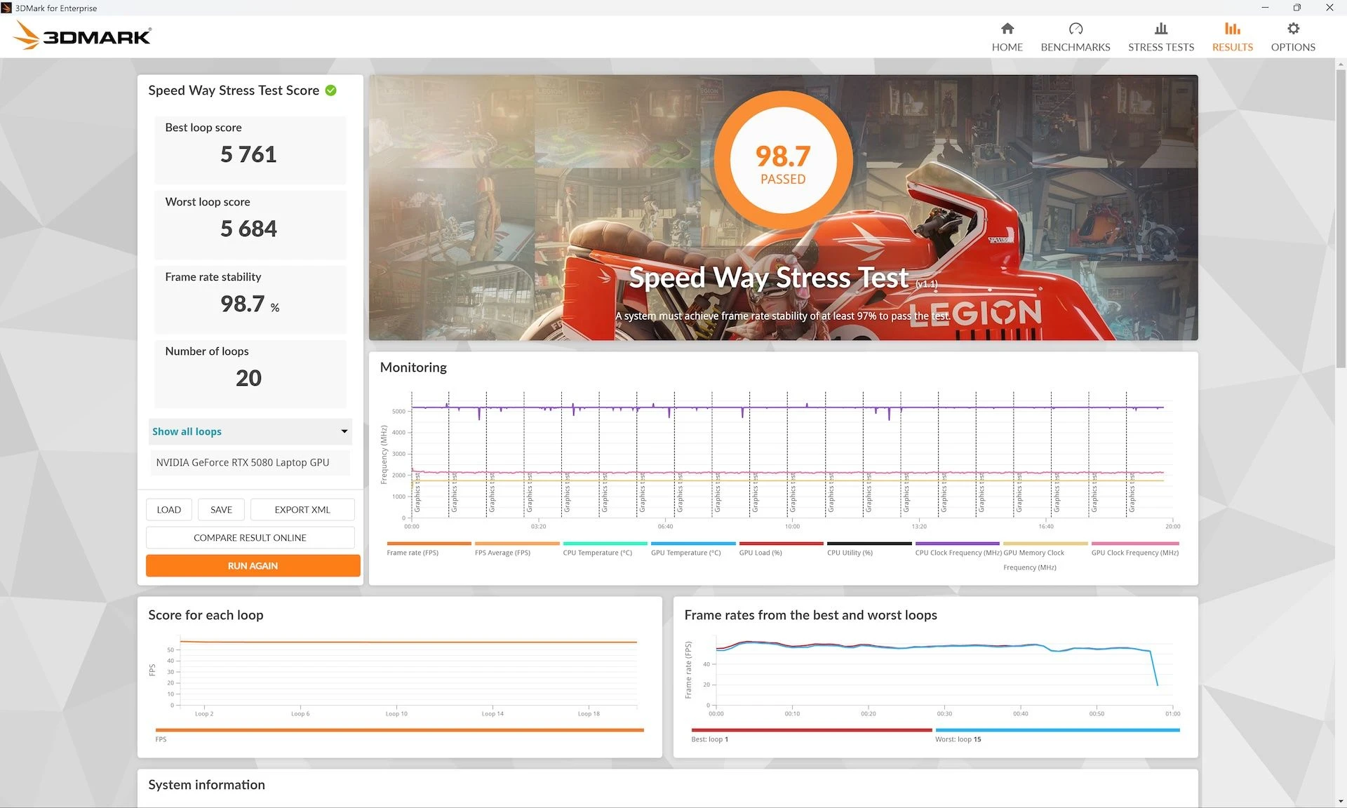Click Speed Way Stress Test Score title
This screenshot has width=1347, height=808.
(234, 90)
